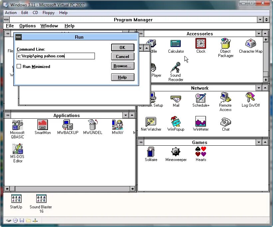Viewport: 273px width, 227px height.
Task: Open the Applications window control-menu box
Action: click(x=8, y=115)
